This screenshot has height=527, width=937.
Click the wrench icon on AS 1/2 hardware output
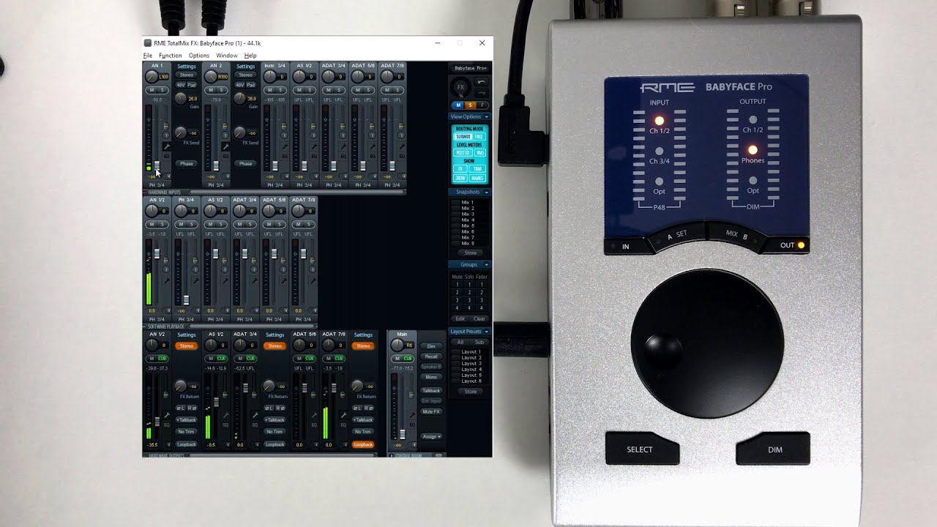[x=225, y=415]
